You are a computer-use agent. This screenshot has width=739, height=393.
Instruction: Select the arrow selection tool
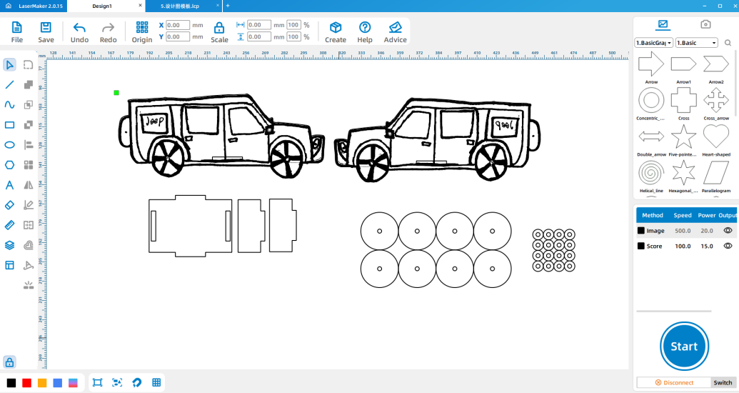point(9,64)
